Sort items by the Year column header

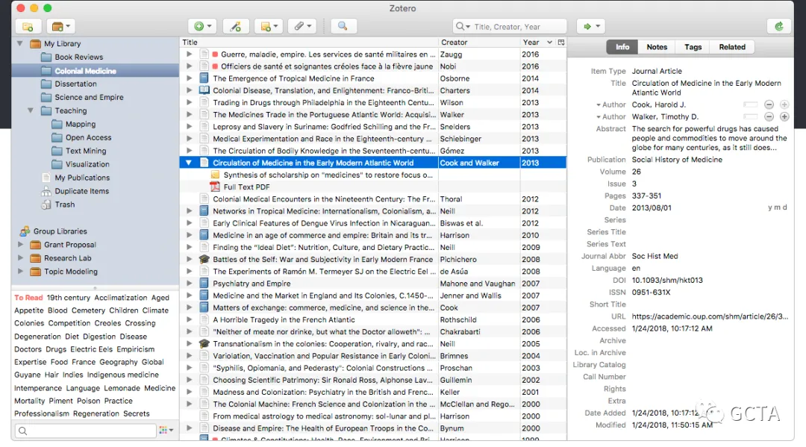[537, 42]
